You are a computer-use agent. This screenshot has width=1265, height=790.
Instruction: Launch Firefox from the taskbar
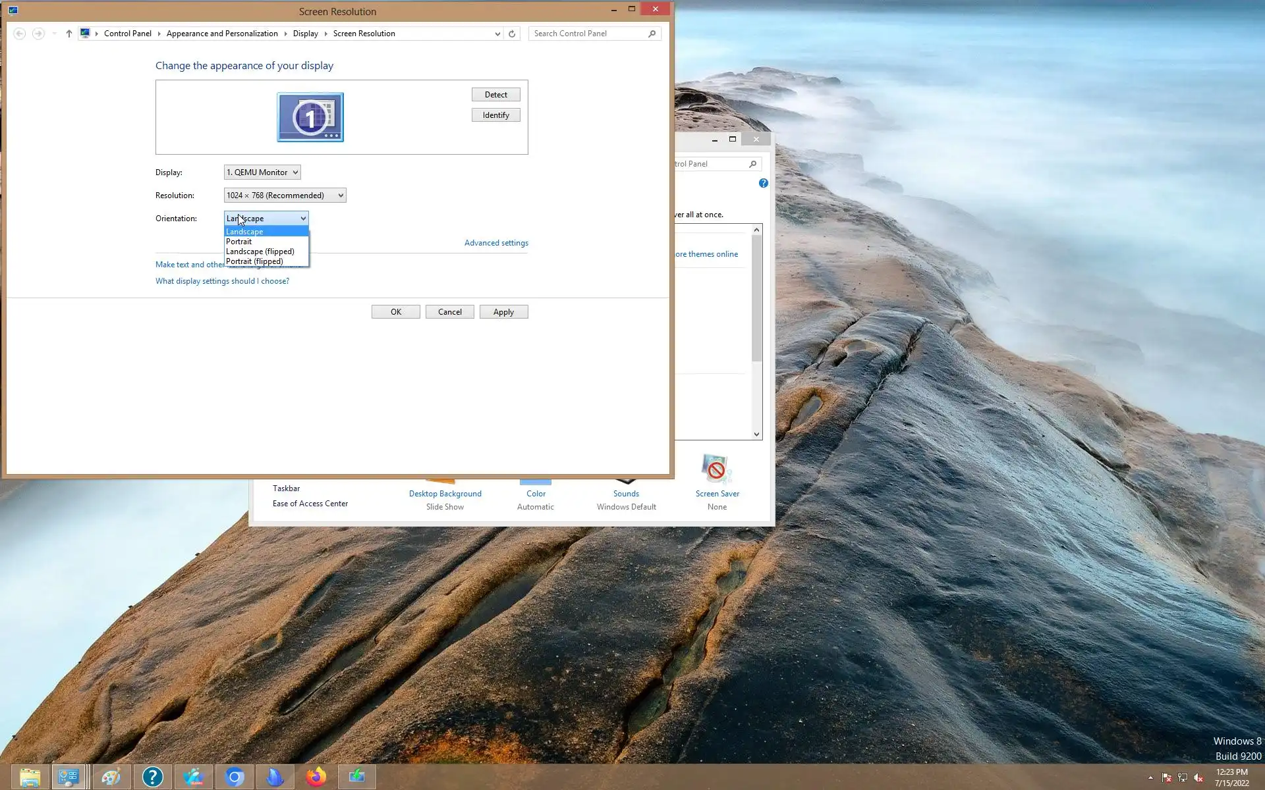(316, 777)
